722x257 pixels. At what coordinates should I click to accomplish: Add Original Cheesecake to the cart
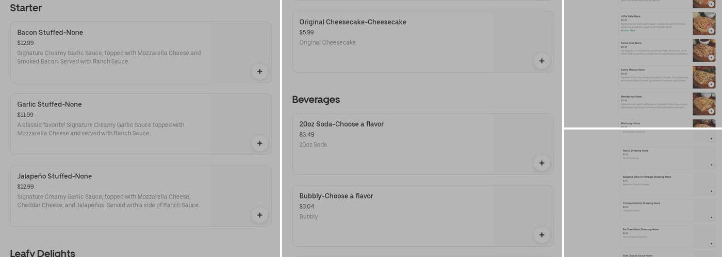pyautogui.click(x=541, y=61)
